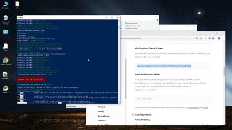
Task: Click the red Command not defined error message
Action: pos(30,79)
